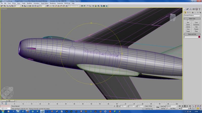This screenshot has width=202, height=113.
Task: Click the Key Filters button
Action: [173, 108]
